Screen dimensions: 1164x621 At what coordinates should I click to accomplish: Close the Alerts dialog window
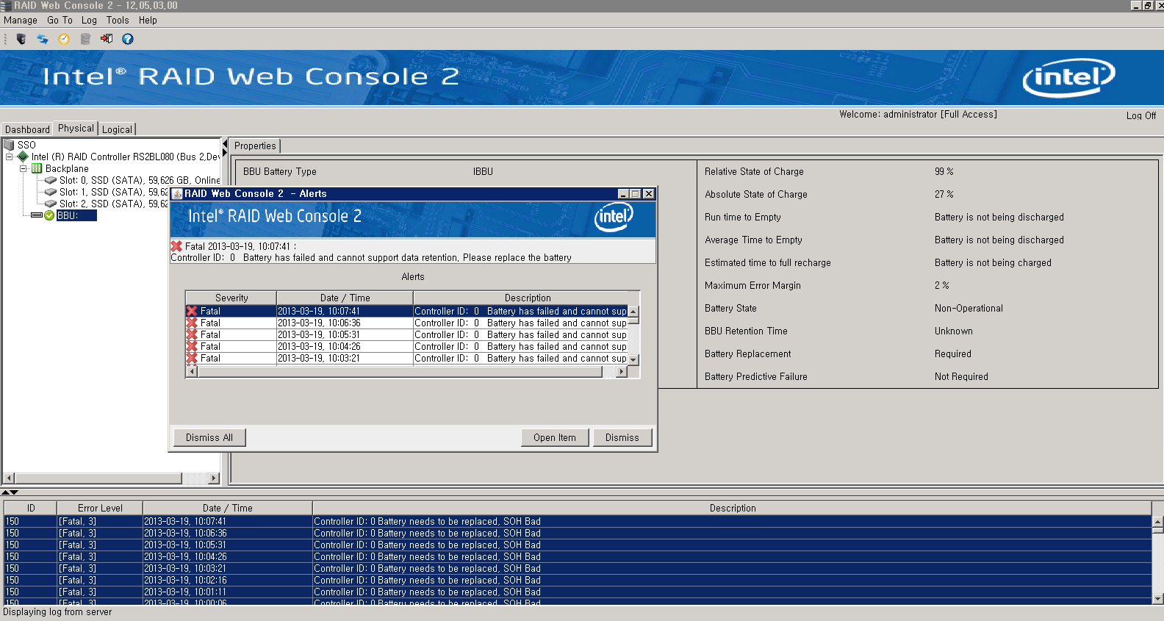pos(648,194)
